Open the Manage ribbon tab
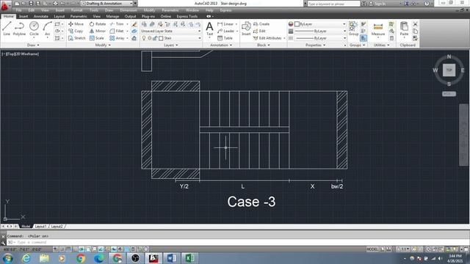Viewport: 470px width, 264px height. click(112, 16)
